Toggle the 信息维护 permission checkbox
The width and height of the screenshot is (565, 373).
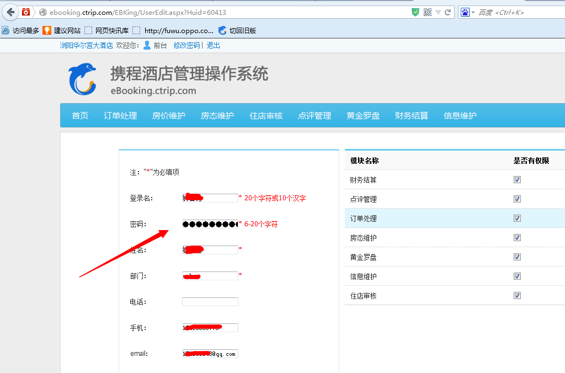click(517, 276)
